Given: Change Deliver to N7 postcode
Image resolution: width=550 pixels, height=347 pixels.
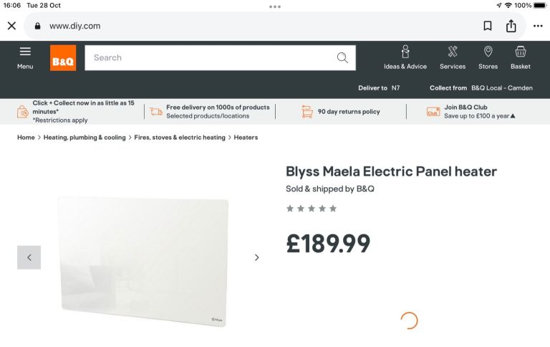Looking at the screenshot, I should point(395,87).
